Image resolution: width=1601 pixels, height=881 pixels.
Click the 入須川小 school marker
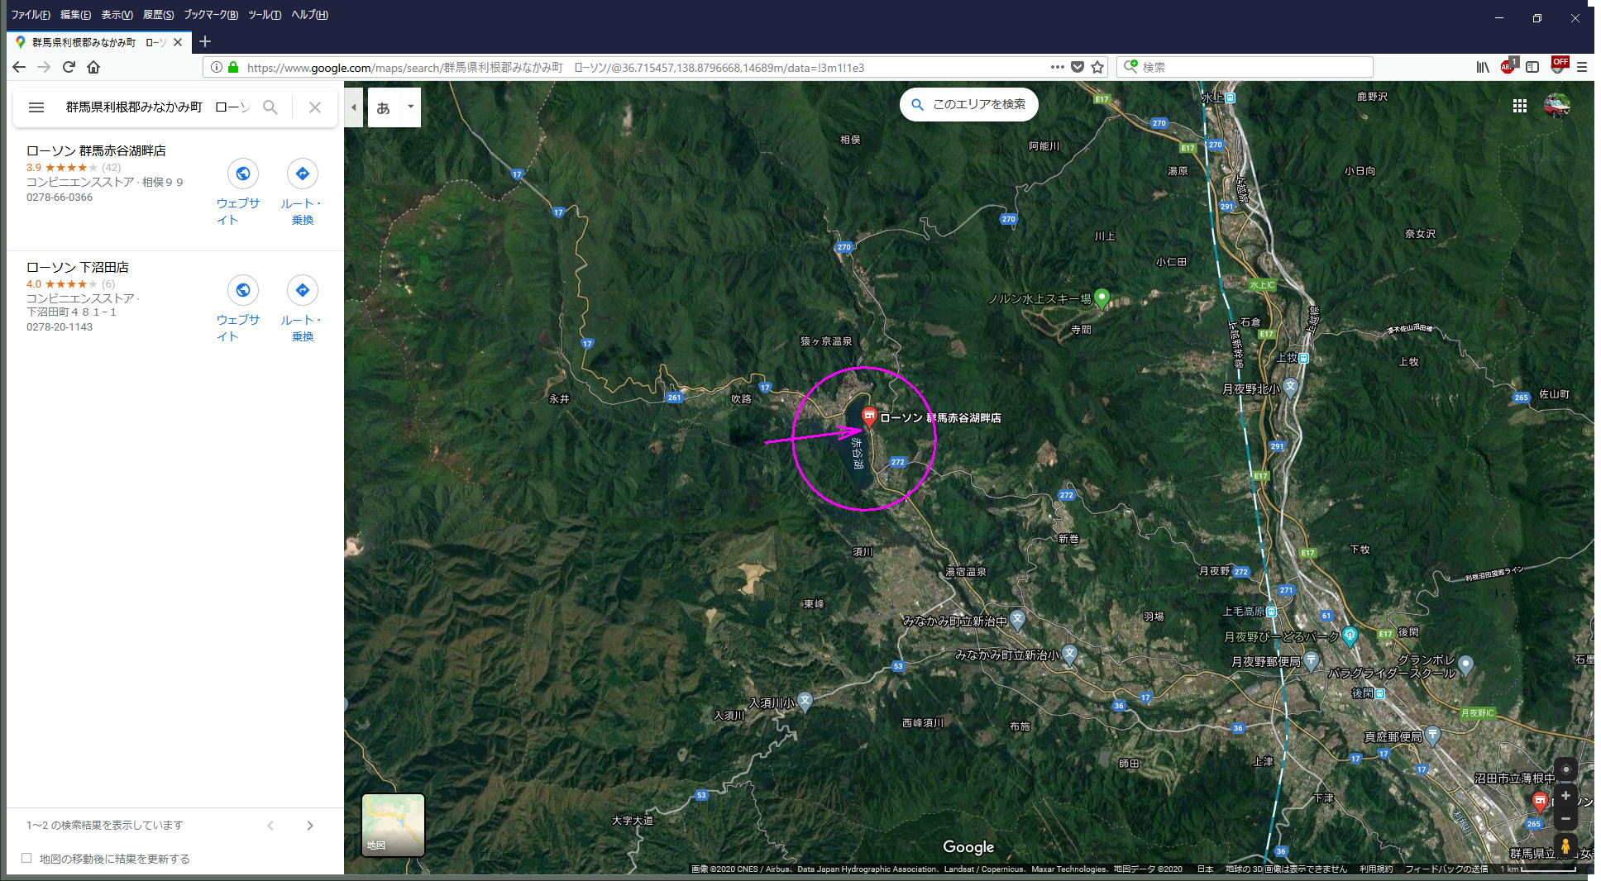point(805,702)
